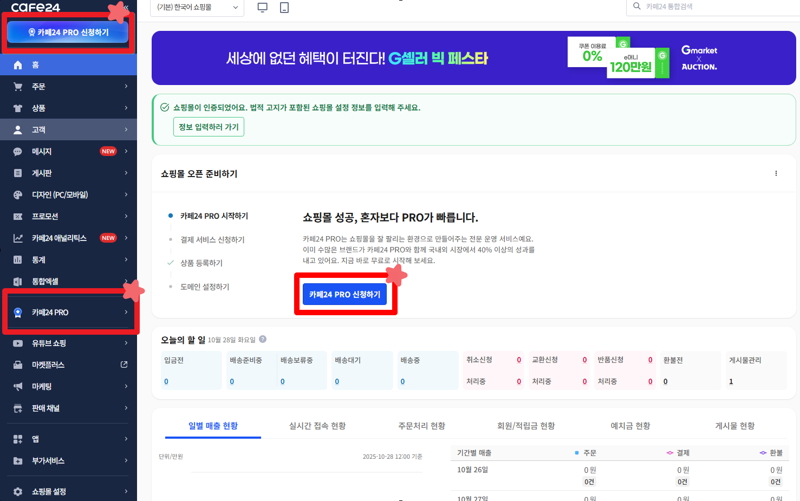Click the 게시물관리 count tile
The height and width of the screenshot is (501, 800).
coord(756,370)
